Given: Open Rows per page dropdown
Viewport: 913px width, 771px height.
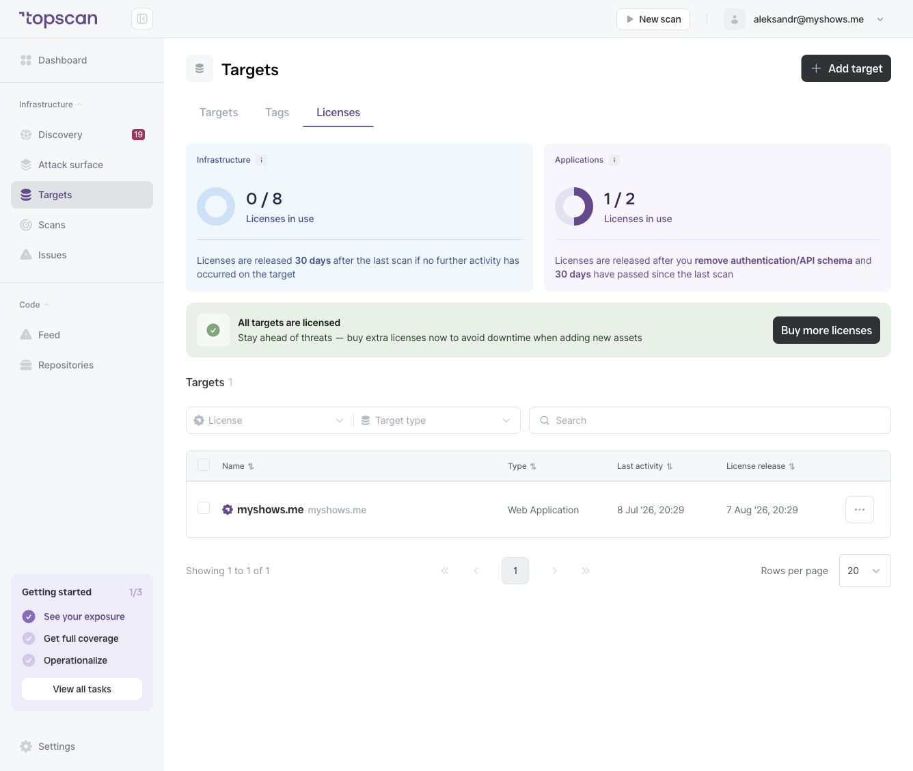Looking at the screenshot, I should click(x=864, y=571).
